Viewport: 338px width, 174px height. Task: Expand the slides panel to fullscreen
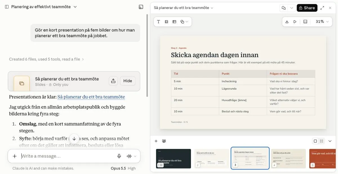(x=323, y=8)
